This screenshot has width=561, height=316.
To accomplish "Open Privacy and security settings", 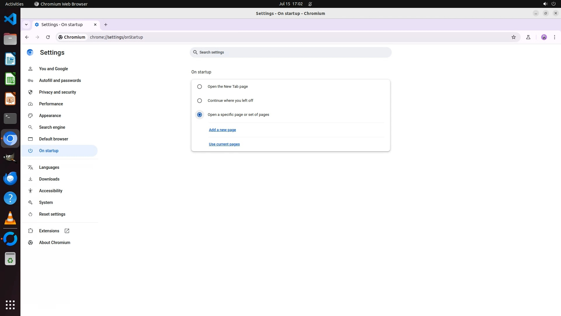I will 57,92.
